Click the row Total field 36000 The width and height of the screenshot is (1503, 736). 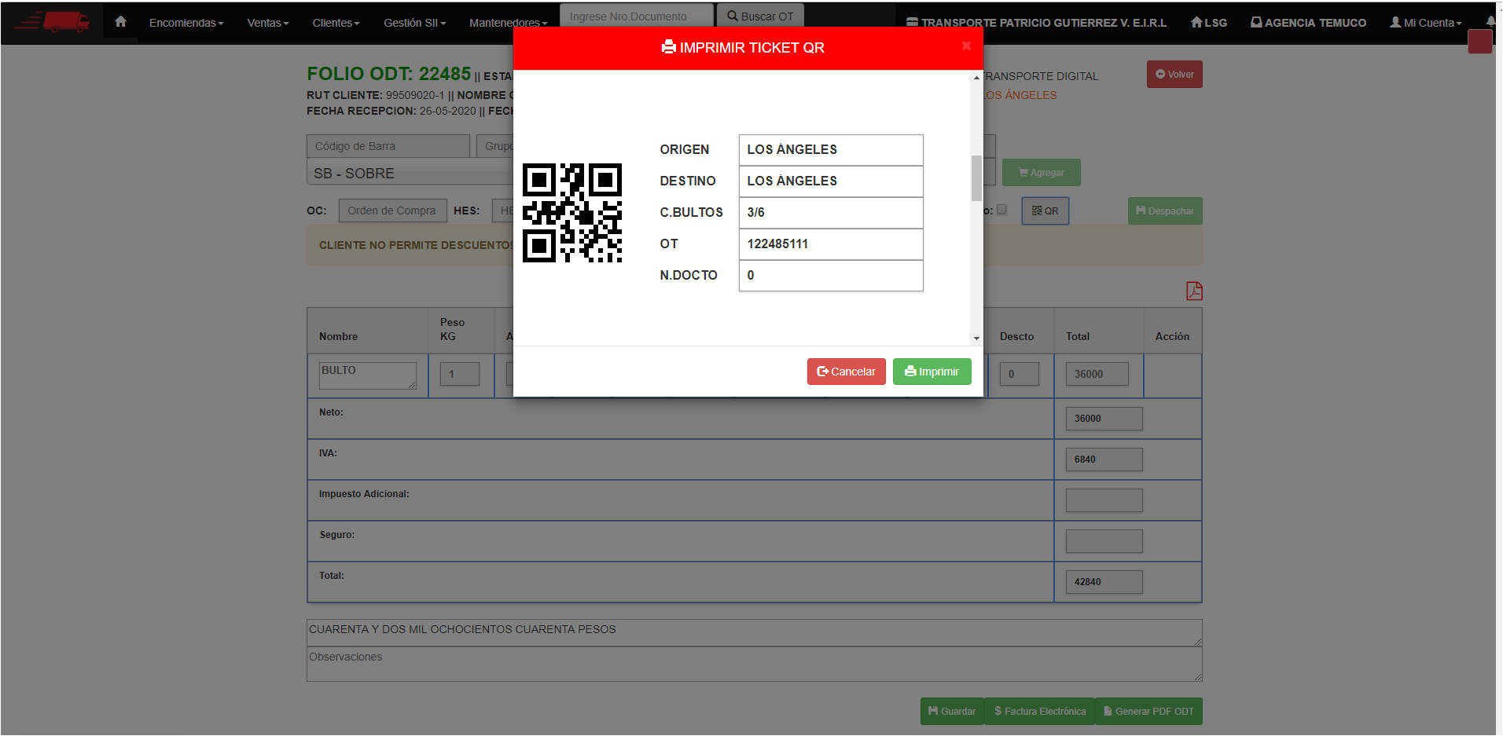pyautogui.click(x=1097, y=374)
